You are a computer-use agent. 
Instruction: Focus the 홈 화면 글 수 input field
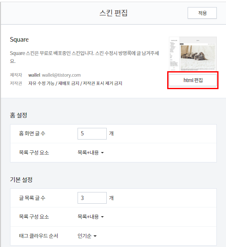(92, 134)
